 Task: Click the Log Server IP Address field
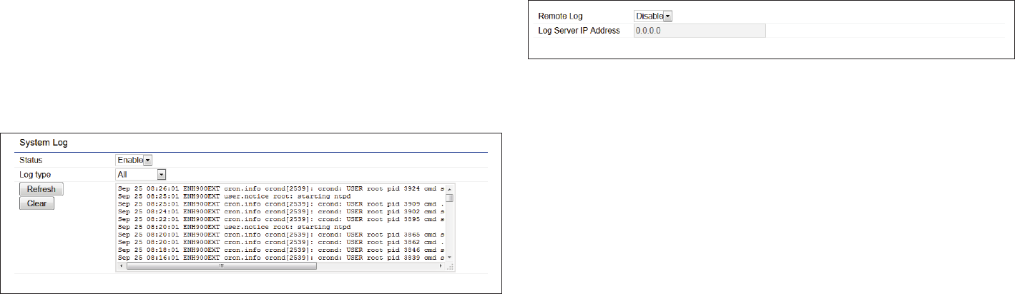(x=700, y=31)
